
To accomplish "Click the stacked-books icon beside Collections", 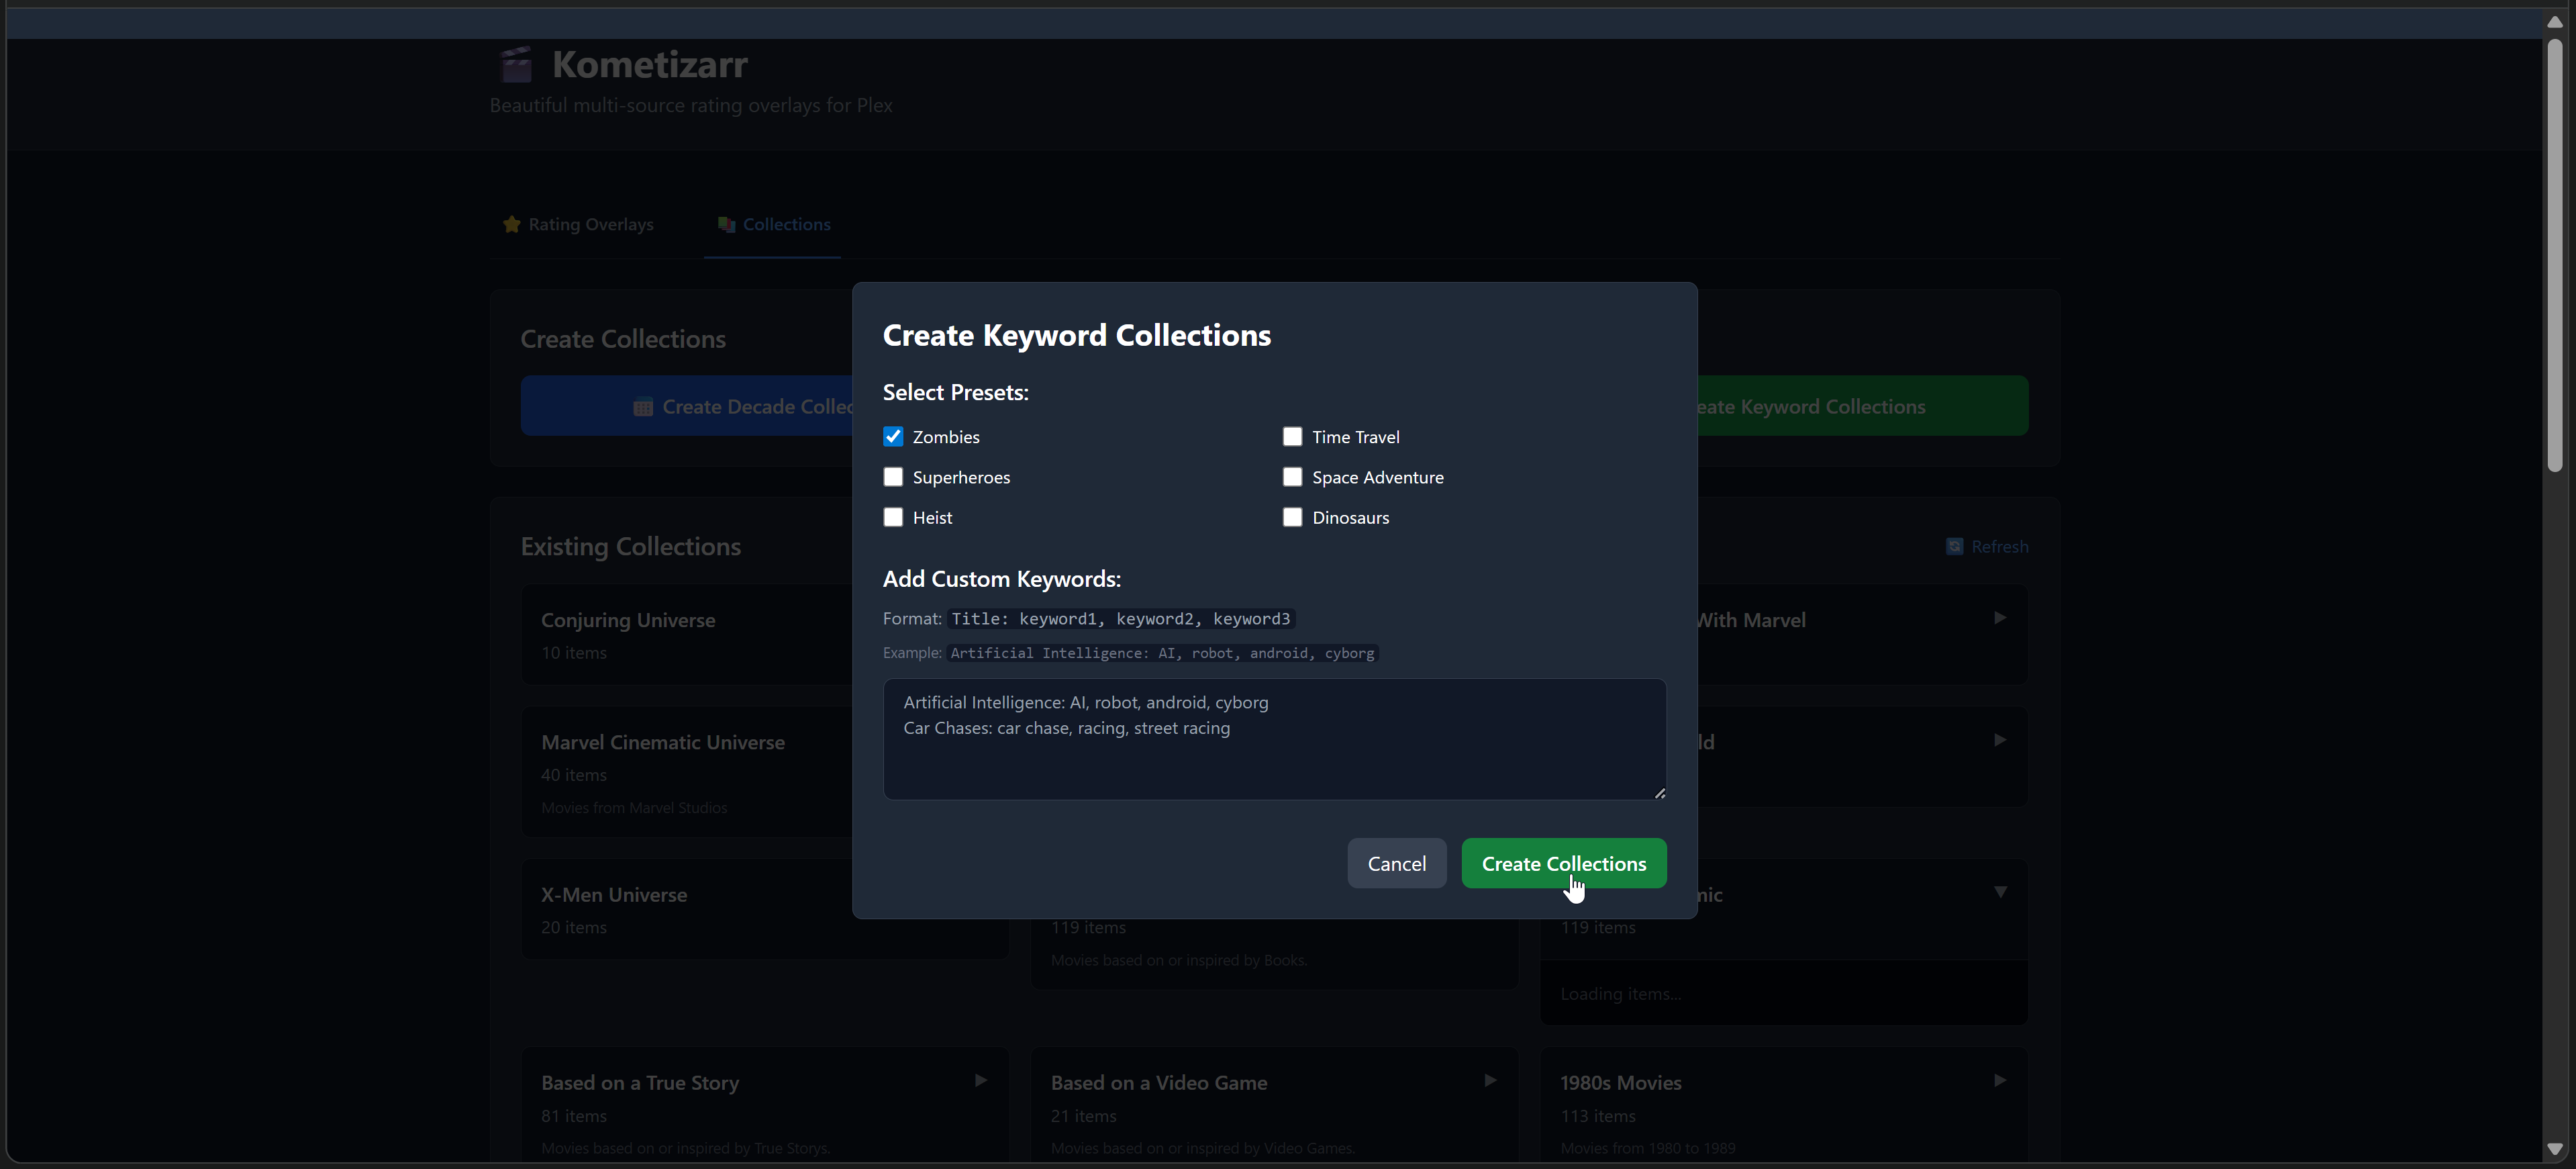I will [726, 224].
